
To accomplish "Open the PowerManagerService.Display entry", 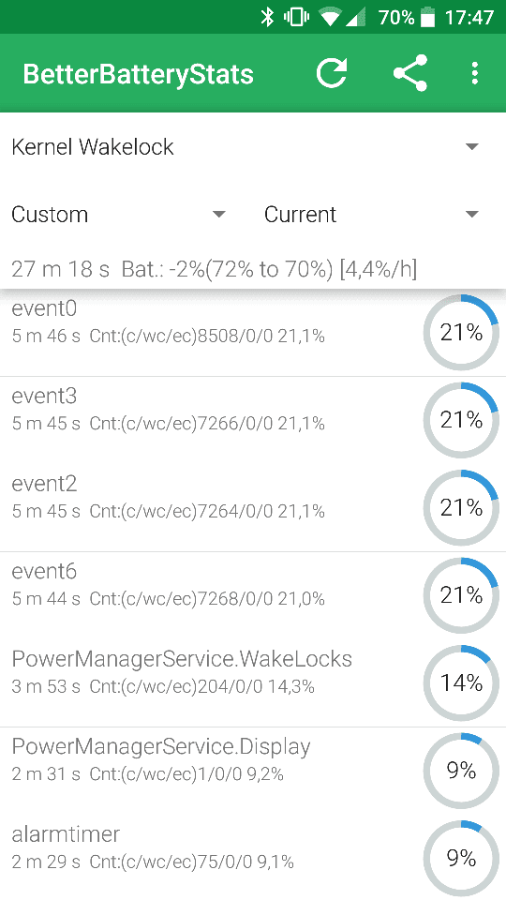I will (253, 771).
